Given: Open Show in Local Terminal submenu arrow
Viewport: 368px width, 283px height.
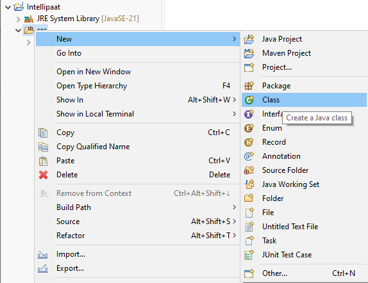Looking at the screenshot, I should (x=234, y=114).
